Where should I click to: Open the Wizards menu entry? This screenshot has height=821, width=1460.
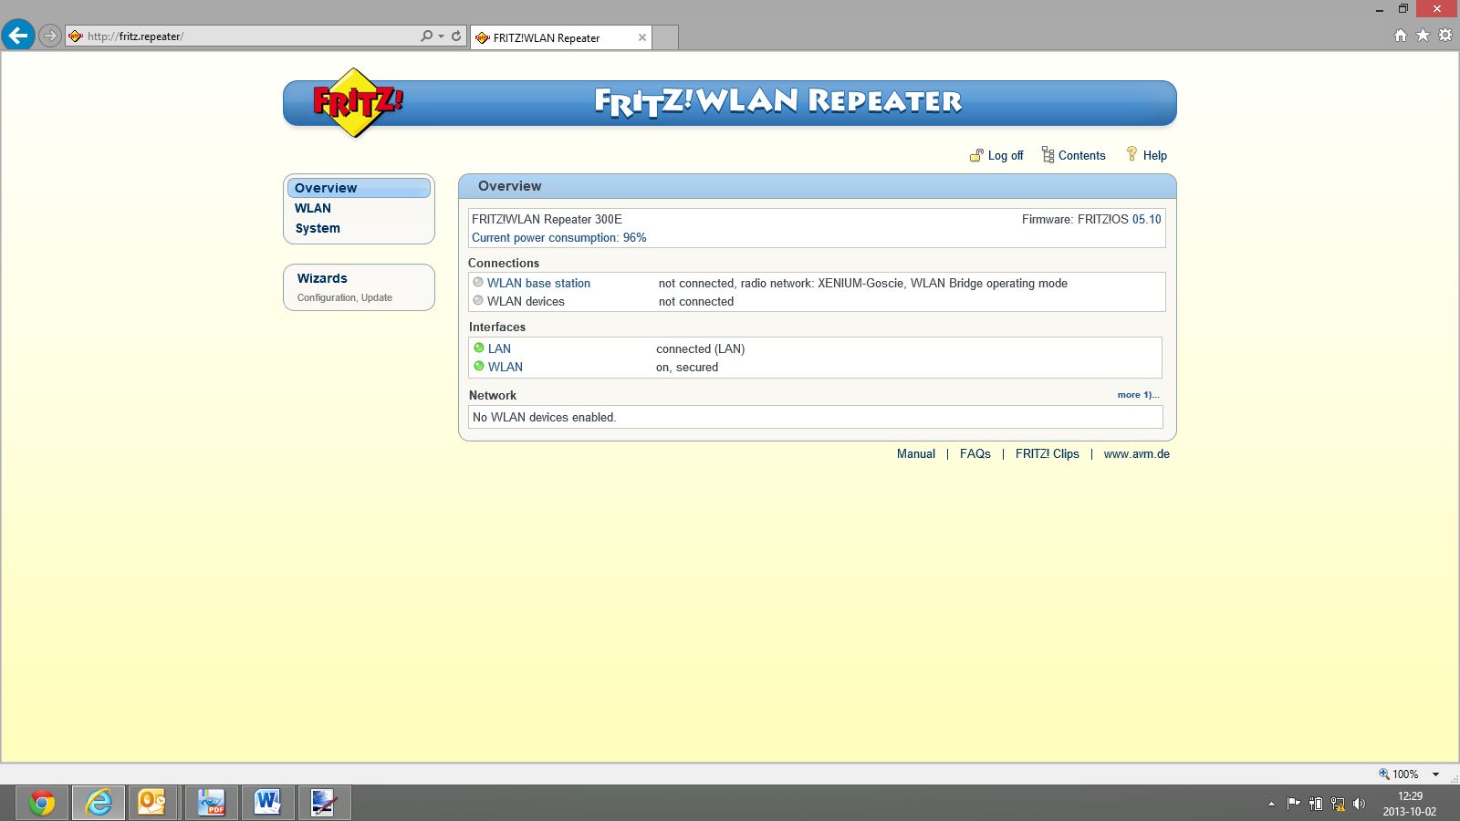pos(322,278)
